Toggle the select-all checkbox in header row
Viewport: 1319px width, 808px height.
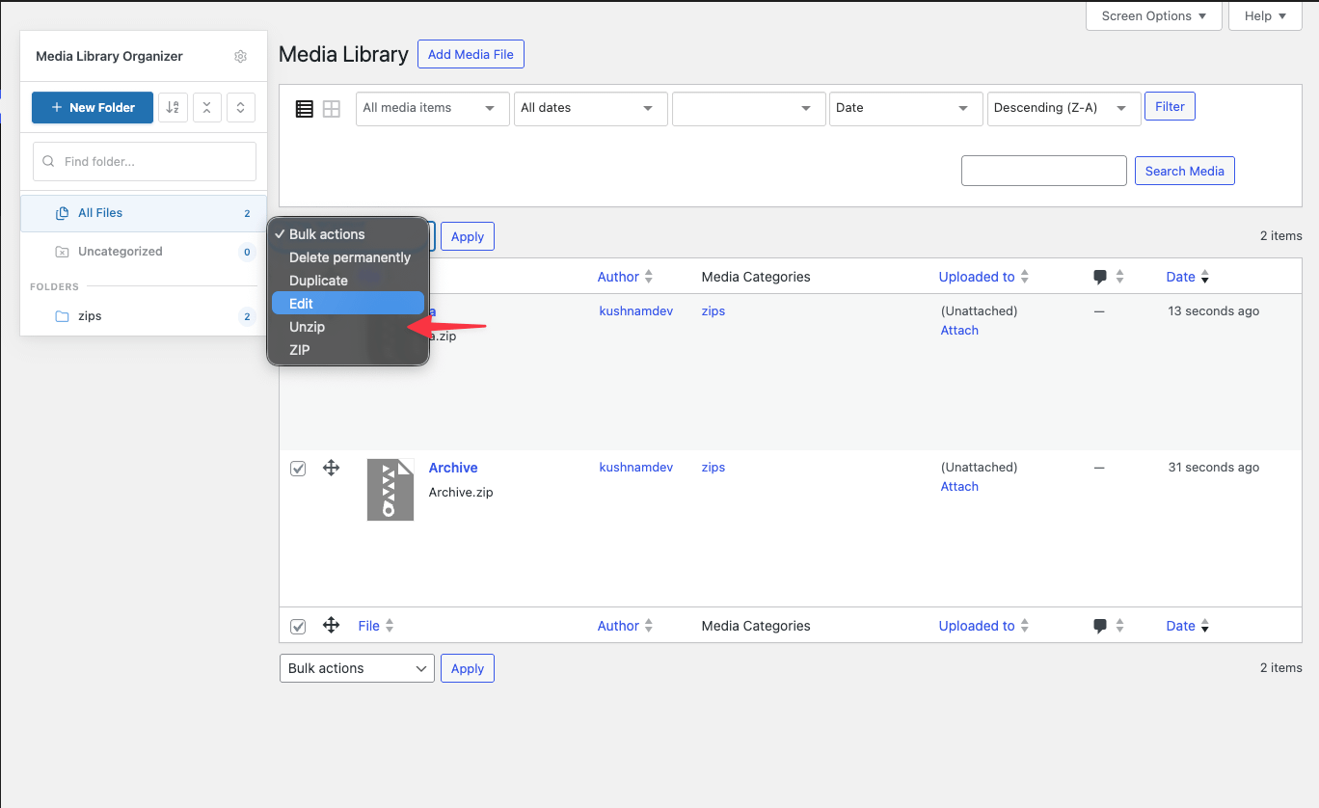point(298,277)
